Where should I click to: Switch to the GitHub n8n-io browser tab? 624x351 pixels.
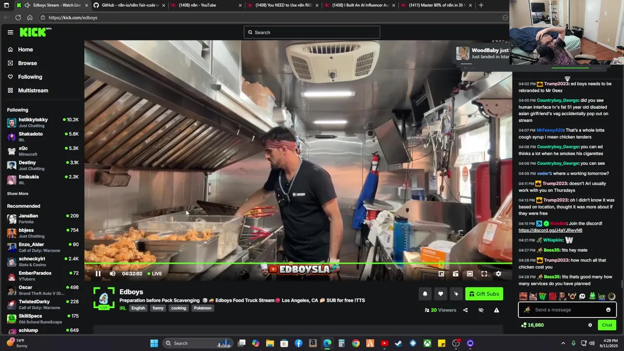pyautogui.click(x=129, y=5)
